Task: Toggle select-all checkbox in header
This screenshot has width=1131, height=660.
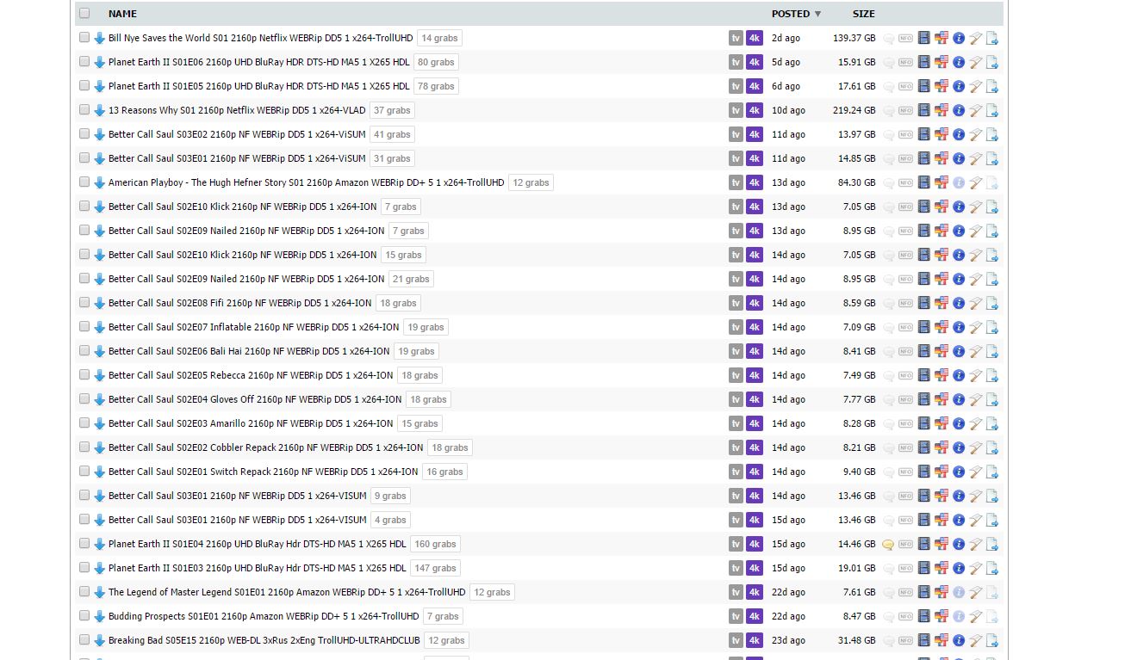Action: (84, 14)
